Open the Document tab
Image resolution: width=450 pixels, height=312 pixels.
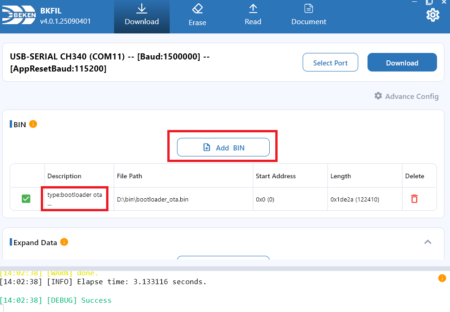(309, 16)
